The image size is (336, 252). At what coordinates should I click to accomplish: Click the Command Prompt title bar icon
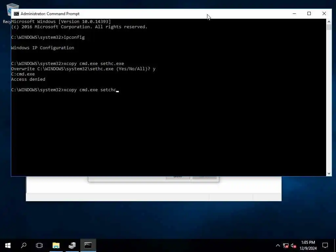[16, 14]
